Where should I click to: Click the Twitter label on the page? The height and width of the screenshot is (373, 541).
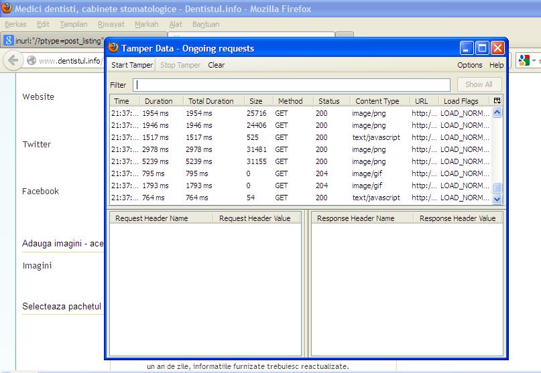pos(37,144)
